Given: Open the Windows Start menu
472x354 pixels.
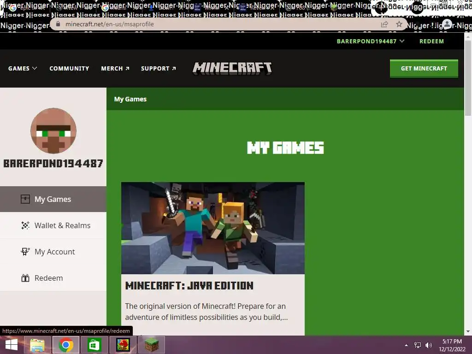Looking at the screenshot, I should (12, 345).
